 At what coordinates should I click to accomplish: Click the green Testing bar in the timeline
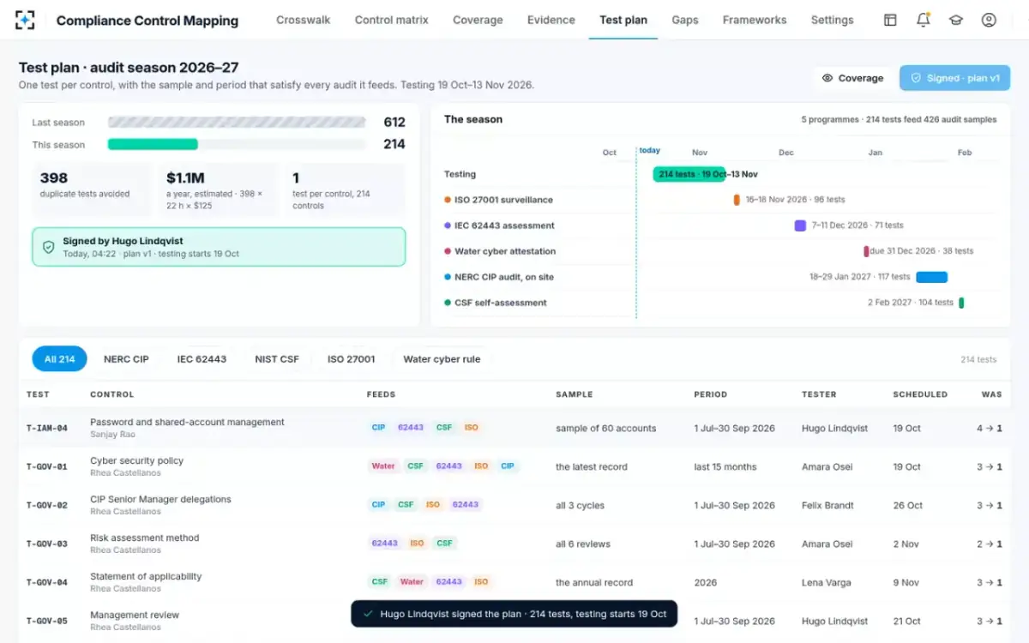[689, 174]
